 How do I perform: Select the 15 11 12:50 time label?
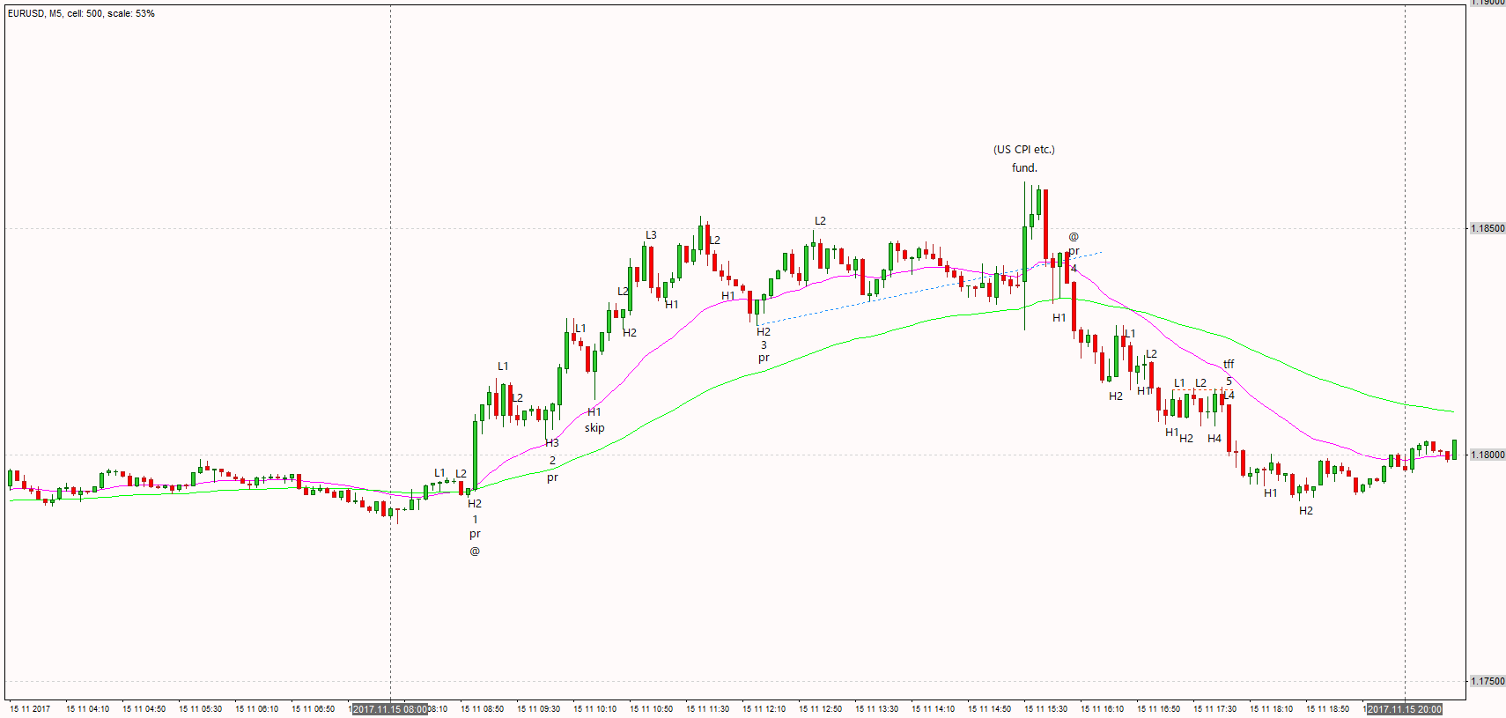820,709
